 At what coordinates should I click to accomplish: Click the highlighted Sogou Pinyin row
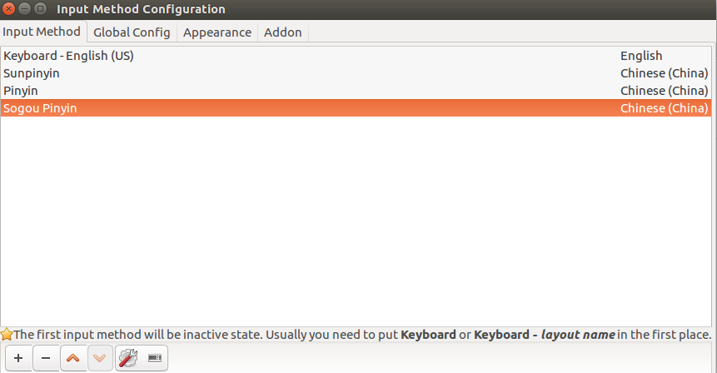40,108
